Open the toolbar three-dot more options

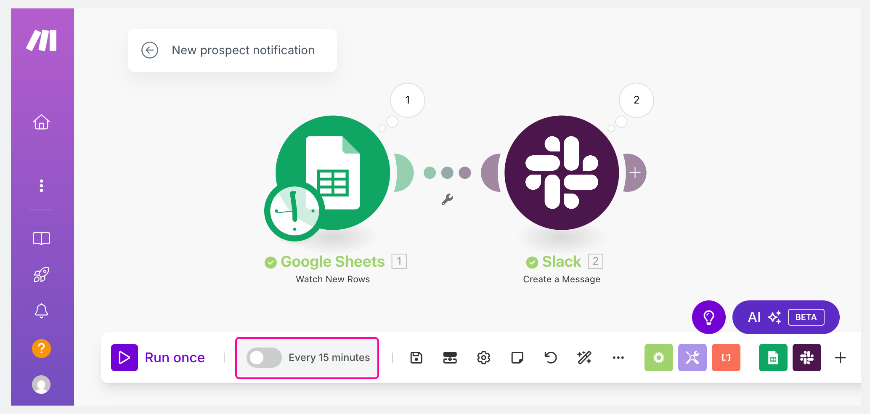[618, 358]
